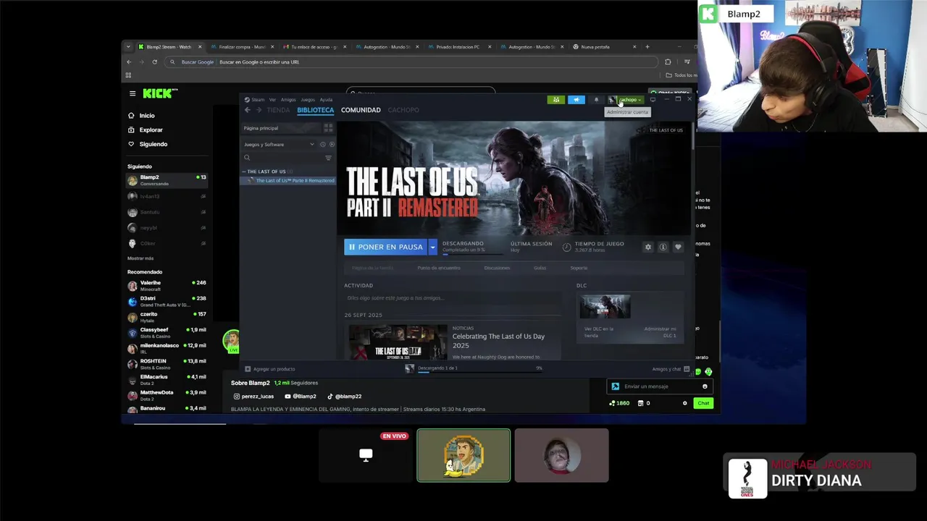
Task: Open Amigos y chat in Steam
Action: click(671, 369)
